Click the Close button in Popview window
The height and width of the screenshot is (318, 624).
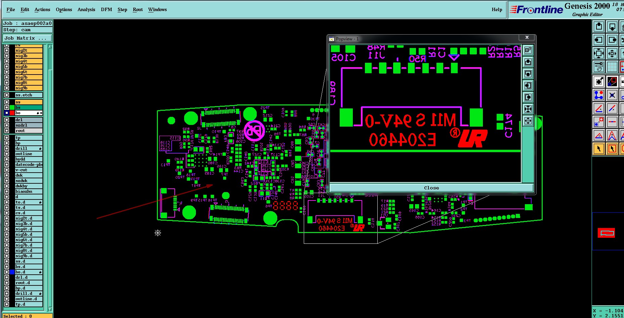431,188
